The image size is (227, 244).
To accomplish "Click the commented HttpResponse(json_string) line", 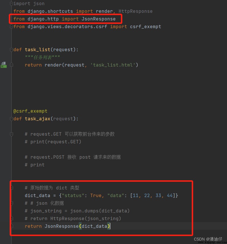I will 73,218.
